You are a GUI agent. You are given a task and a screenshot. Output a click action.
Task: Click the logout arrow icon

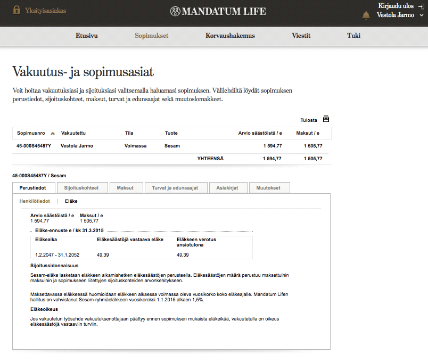(x=421, y=6)
